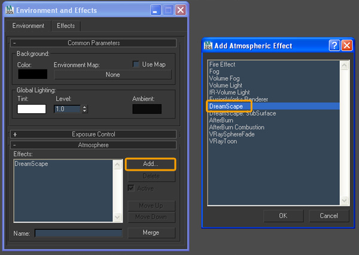
Task: Click Cancel in Add Atmospheric Effect
Action: (328, 215)
